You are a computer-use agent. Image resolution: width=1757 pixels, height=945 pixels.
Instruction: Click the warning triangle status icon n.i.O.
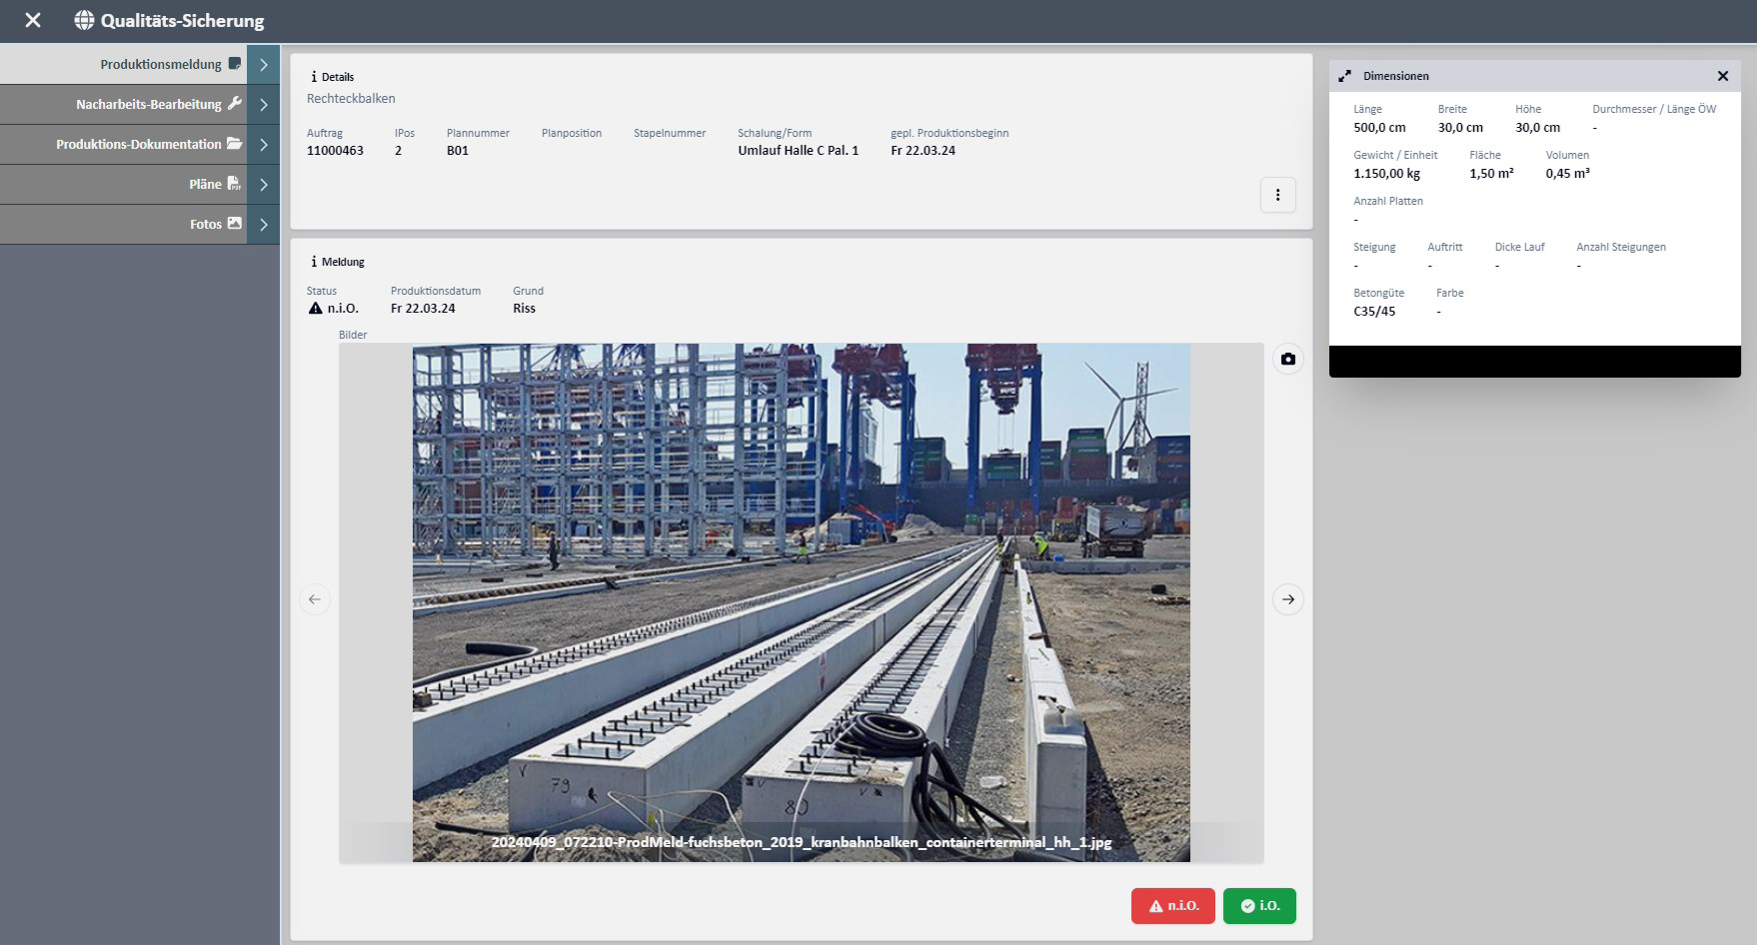(316, 309)
